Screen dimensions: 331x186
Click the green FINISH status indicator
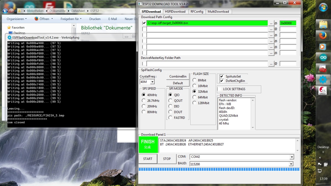(148, 144)
